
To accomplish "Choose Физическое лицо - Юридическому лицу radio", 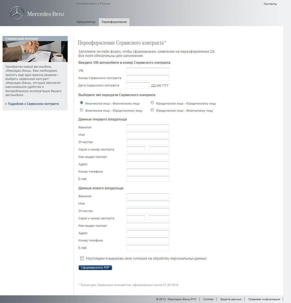I will [x=82, y=110].
